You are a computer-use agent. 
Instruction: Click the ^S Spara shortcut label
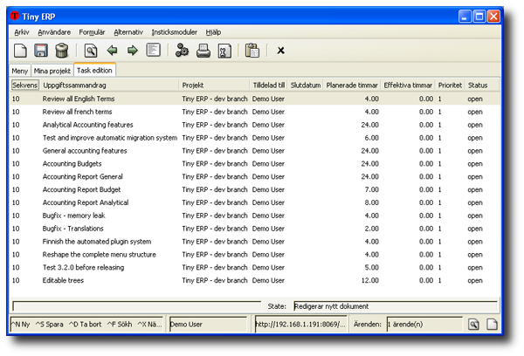click(x=49, y=325)
